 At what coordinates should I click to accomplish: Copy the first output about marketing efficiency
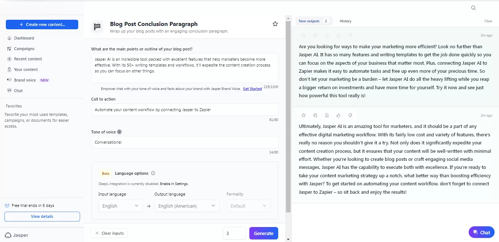point(315,35)
